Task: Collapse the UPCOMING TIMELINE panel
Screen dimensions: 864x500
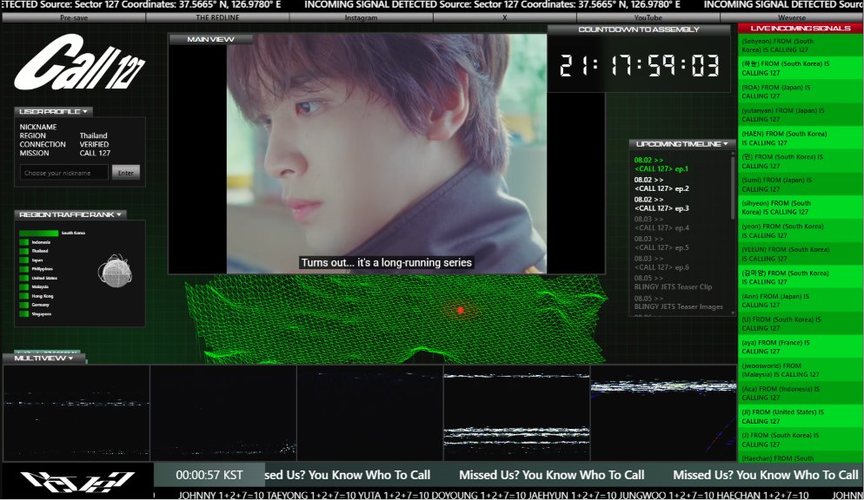Action: coord(682,143)
